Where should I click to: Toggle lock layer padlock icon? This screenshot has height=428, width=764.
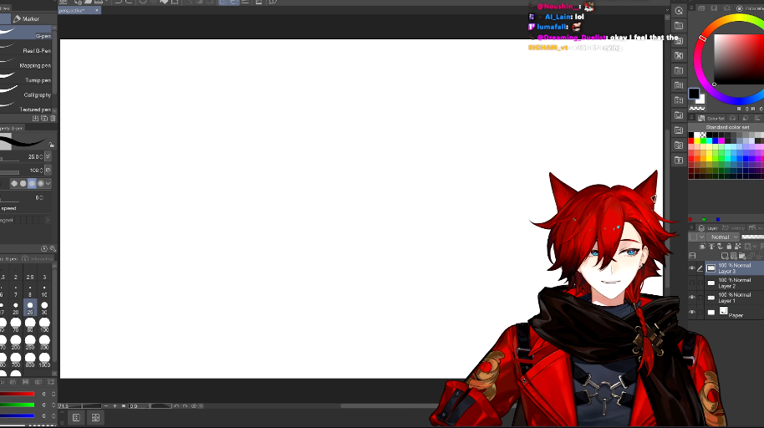729,246
